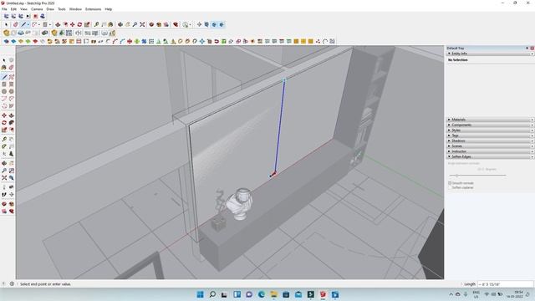The image size is (535, 301).
Task: Open File Explorer from taskbar
Action: point(273,294)
